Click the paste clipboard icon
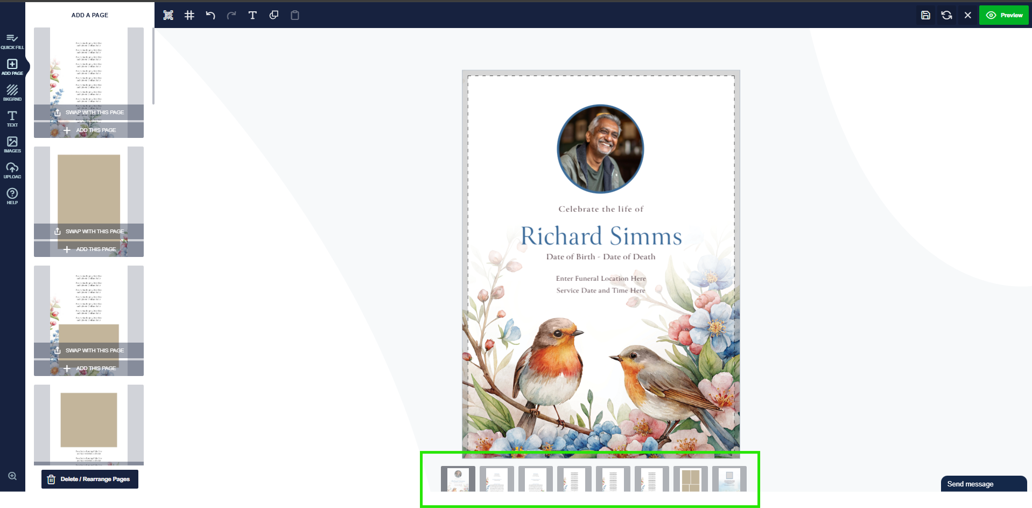Screen dimensions: 1032x508 click(x=295, y=15)
